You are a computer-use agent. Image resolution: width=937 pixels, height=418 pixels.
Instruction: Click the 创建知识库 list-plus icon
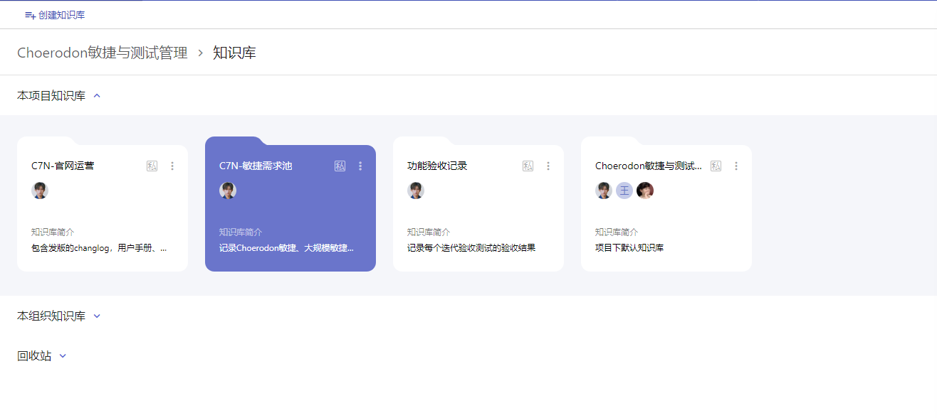[x=30, y=15]
